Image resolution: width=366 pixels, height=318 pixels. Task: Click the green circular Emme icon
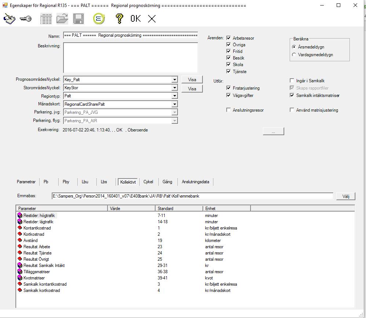[x=99, y=19]
